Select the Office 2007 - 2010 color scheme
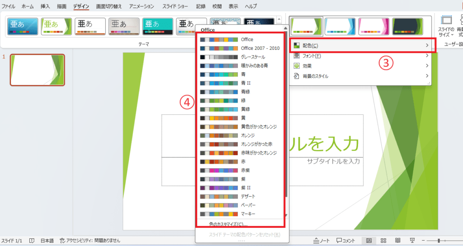This screenshot has width=463, height=246. [241, 48]
